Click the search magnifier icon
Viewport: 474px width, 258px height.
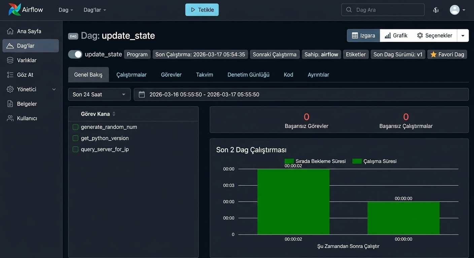click(349, 10)
